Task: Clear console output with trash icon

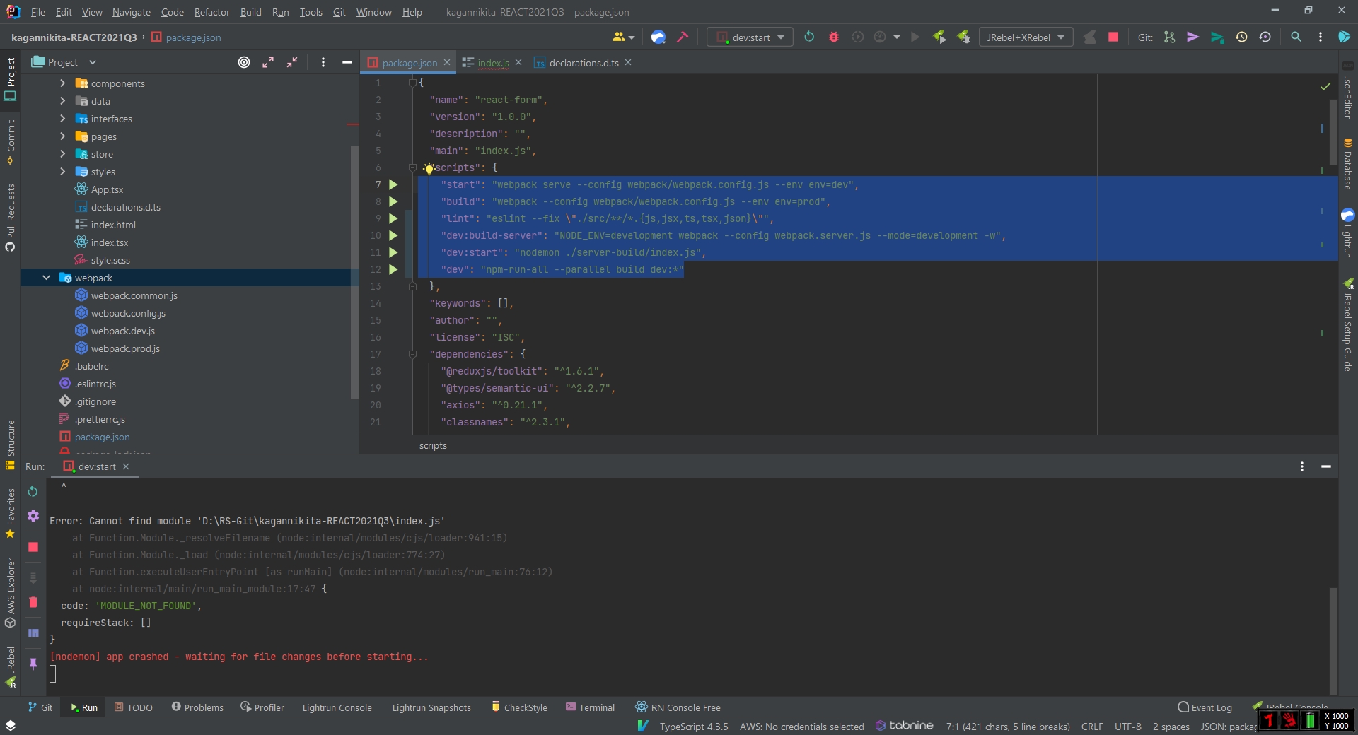Action: (x=33, y=603)
